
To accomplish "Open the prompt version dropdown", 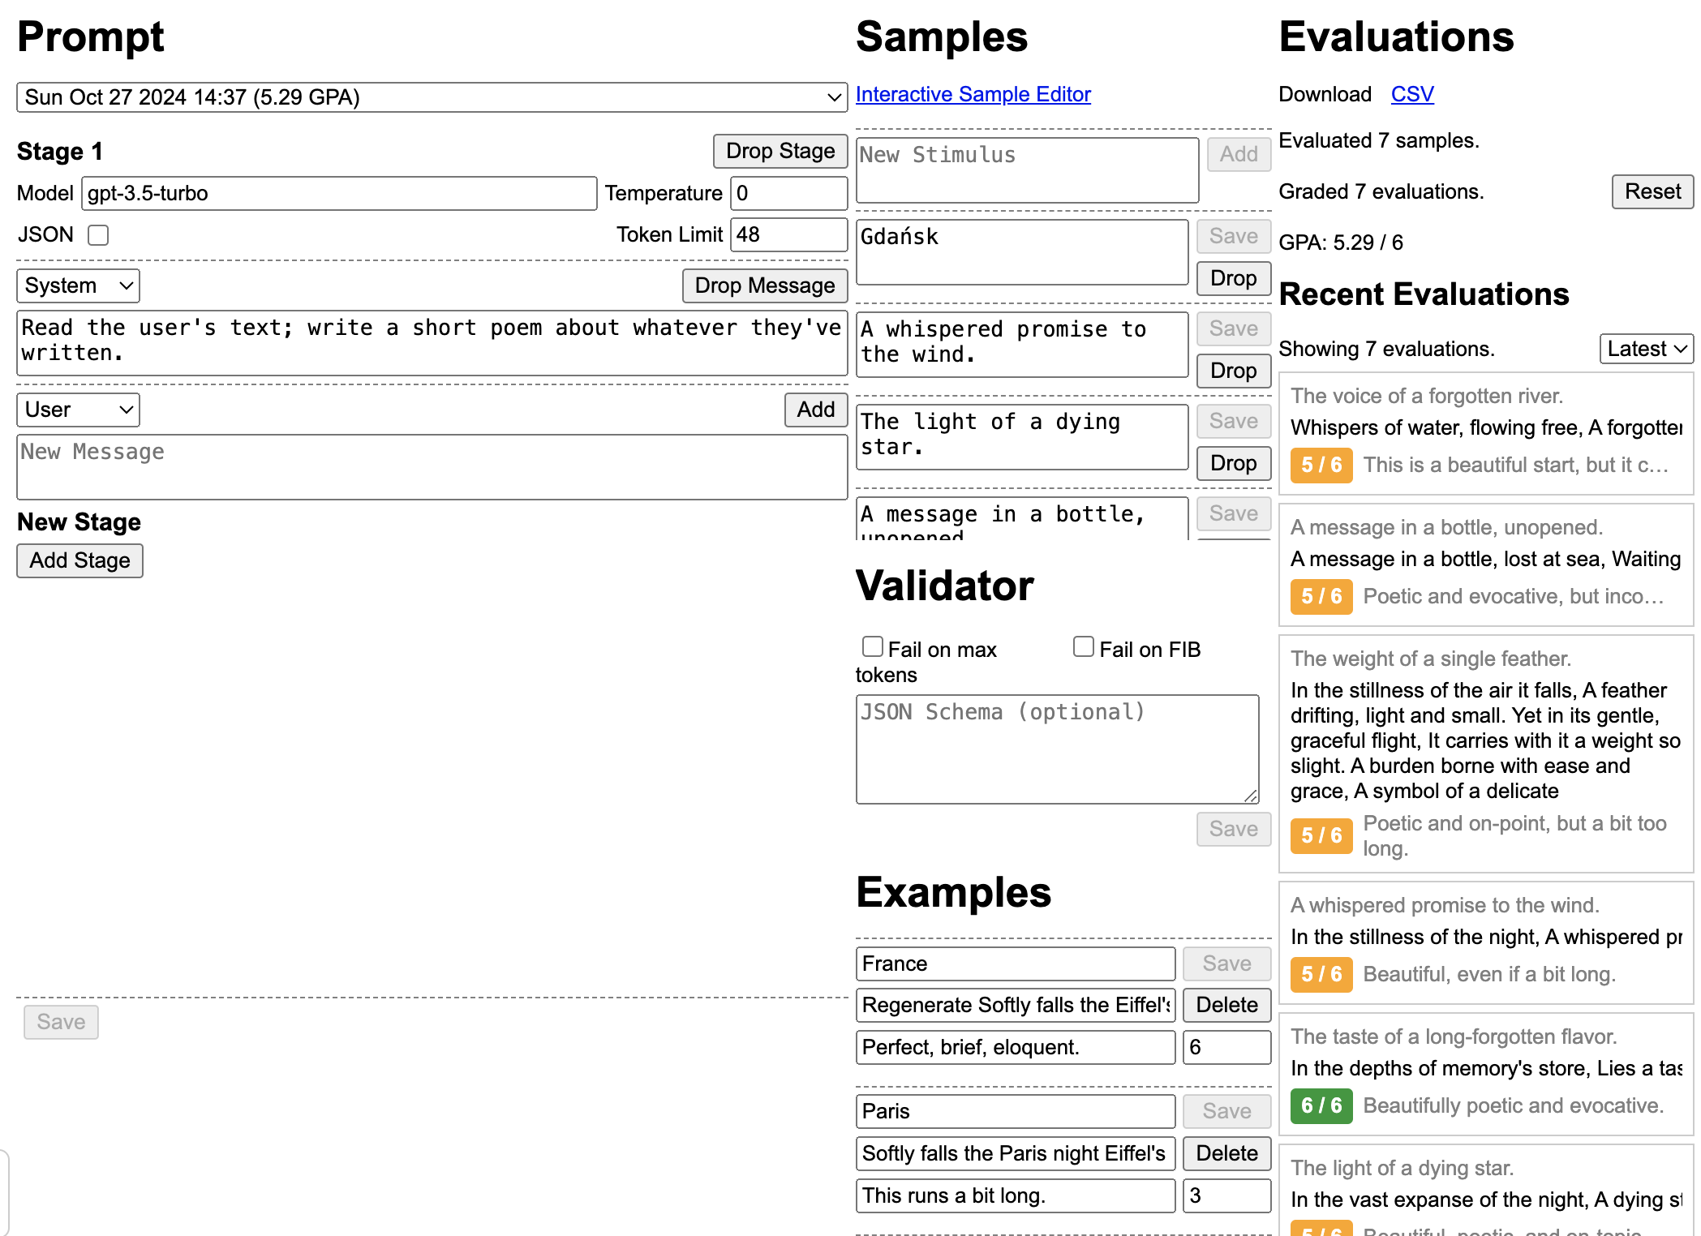I will pyautogui.click(x=432, y=97).
